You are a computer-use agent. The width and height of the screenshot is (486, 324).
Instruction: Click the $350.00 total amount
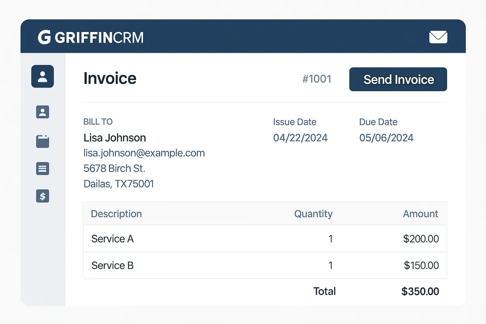tap(420, 292)
